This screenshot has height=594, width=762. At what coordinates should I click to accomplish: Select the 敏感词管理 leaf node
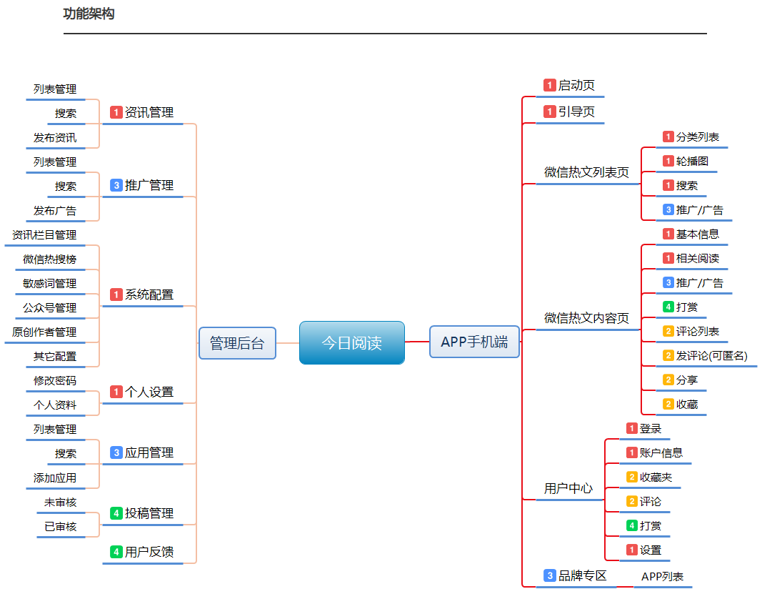coord(49,284)
